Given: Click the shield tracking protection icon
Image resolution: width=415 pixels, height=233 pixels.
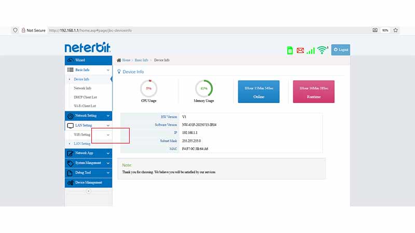Looking at the screenshot, I should point(16,30).
